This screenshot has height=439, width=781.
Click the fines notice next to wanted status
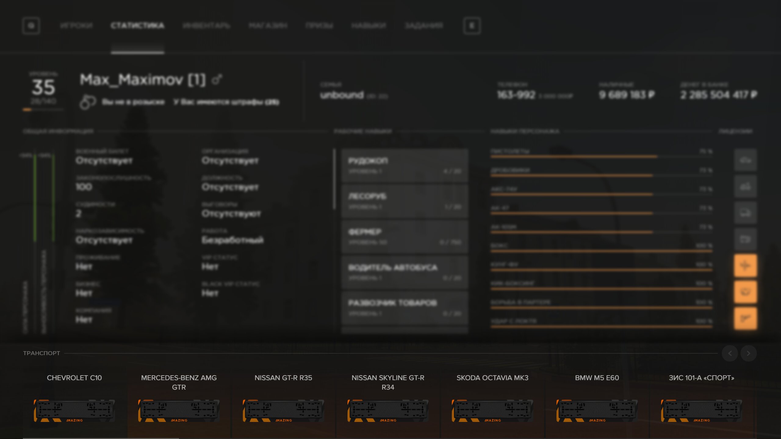tap(226, 102)
